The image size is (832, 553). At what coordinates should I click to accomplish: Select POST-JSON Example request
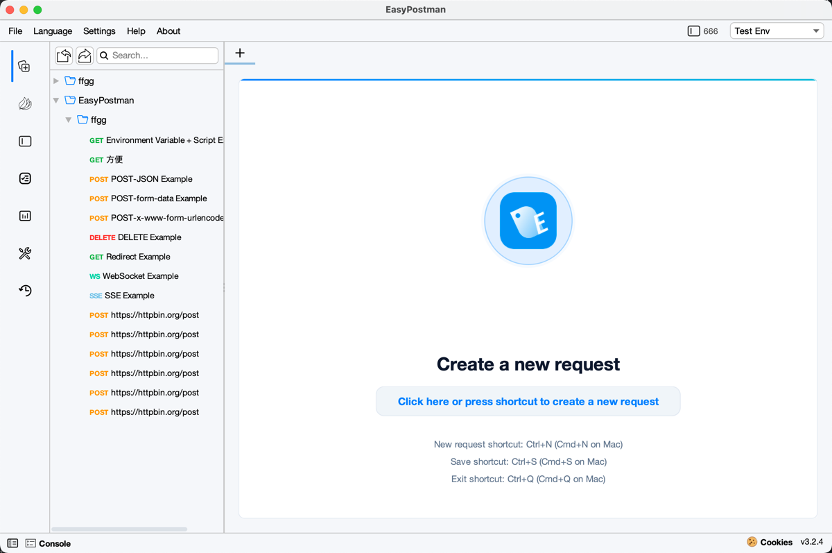coord(141,179)
